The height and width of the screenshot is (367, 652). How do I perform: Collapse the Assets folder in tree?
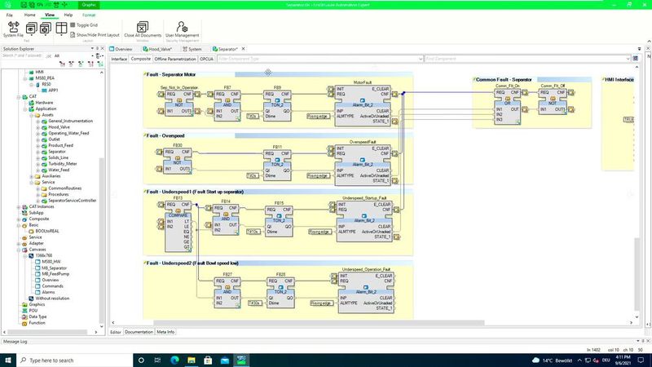(x=32, y=115)
